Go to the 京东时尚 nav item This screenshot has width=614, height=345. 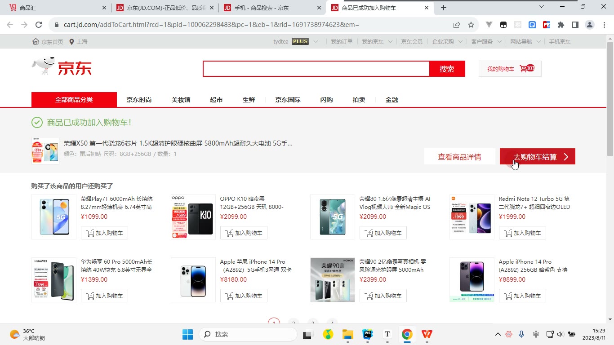(139, 100)
